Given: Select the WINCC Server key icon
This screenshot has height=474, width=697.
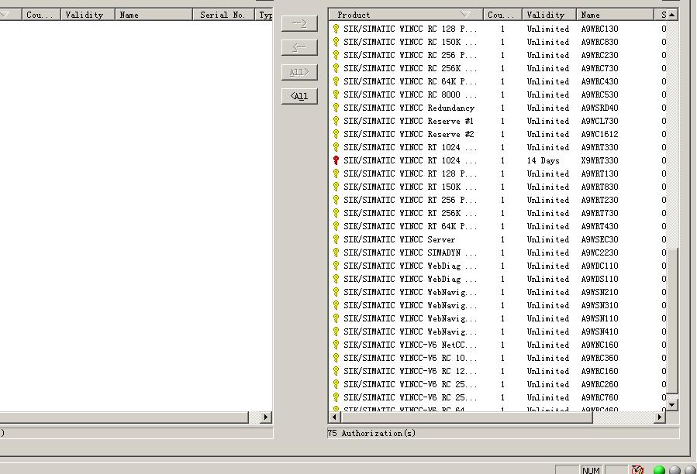Looking at the screenshot, I should tap(336, 239).
